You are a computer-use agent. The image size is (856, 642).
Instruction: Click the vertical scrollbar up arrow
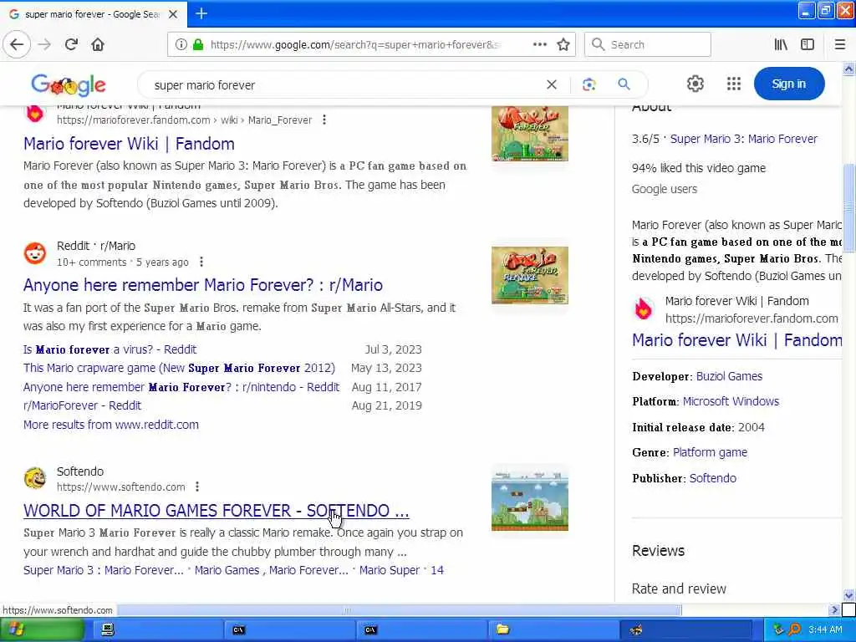click(x=848, y=69)
